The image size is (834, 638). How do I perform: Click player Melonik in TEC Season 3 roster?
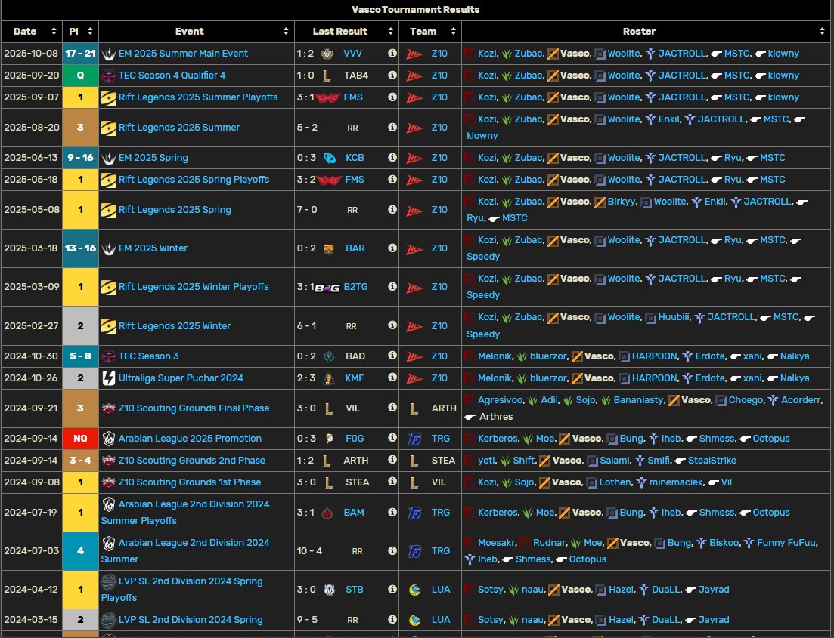click(x=495, y=356)
